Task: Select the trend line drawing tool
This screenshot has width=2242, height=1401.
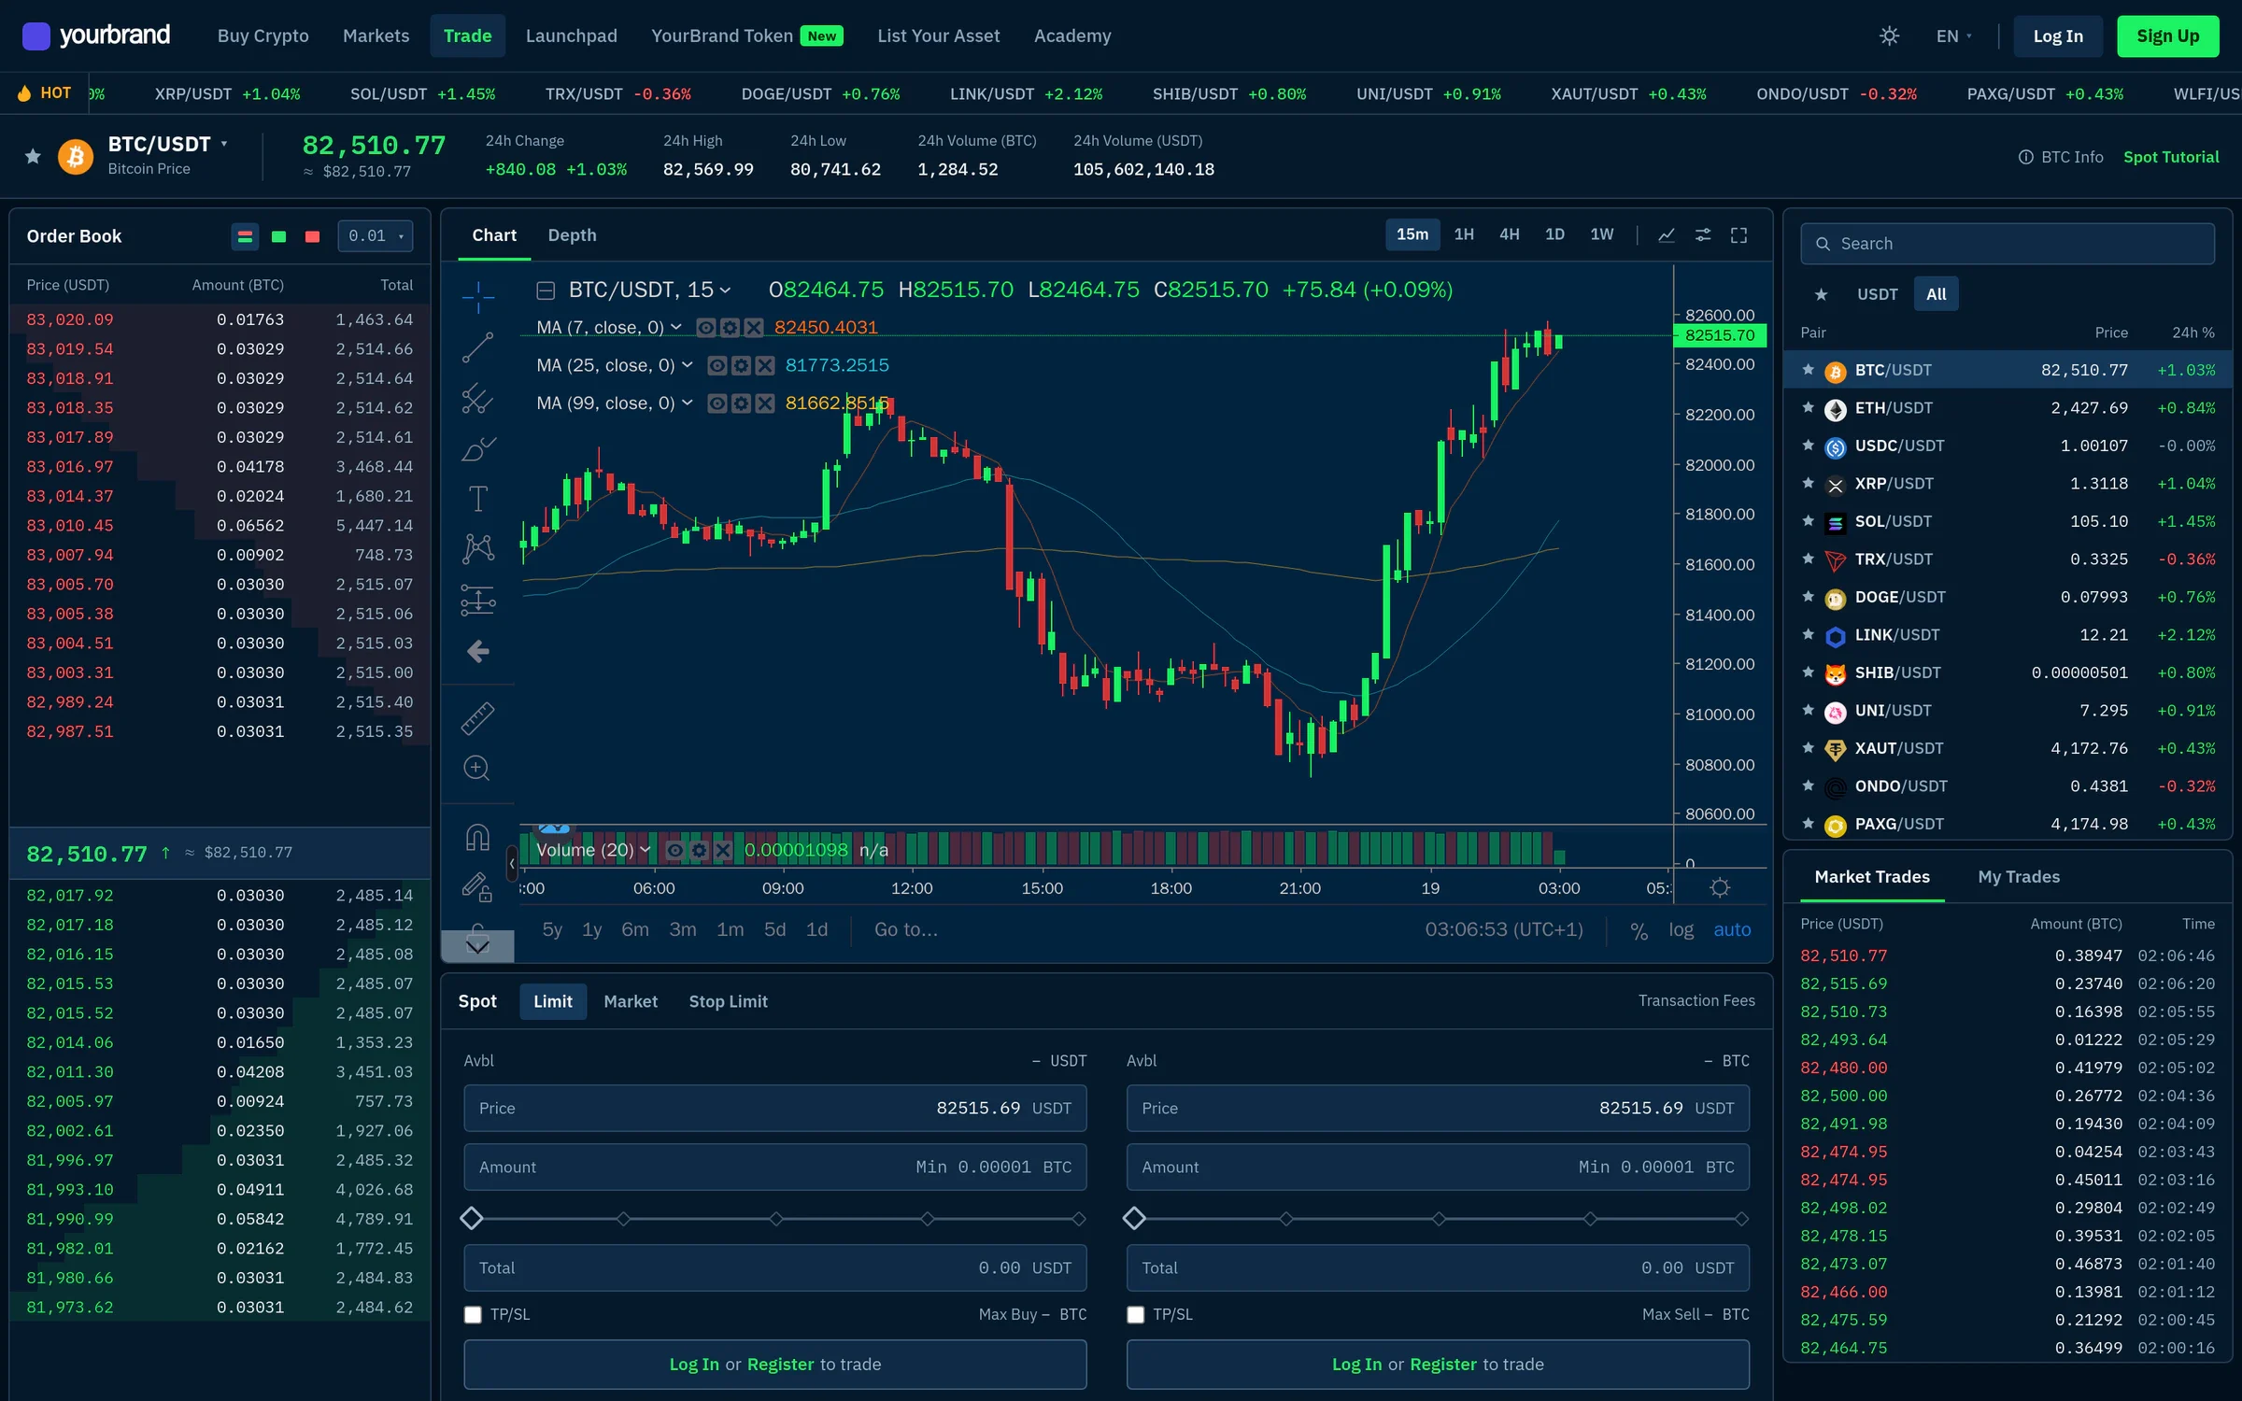Action: click(x=477, y=347)
